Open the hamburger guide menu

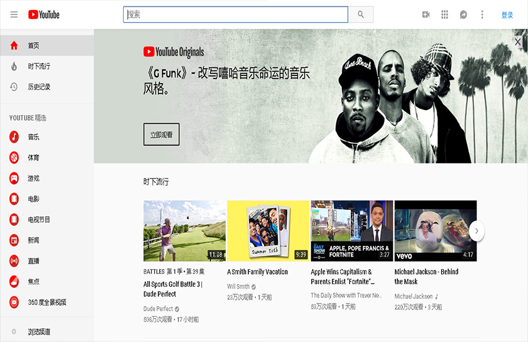[14, 14]
